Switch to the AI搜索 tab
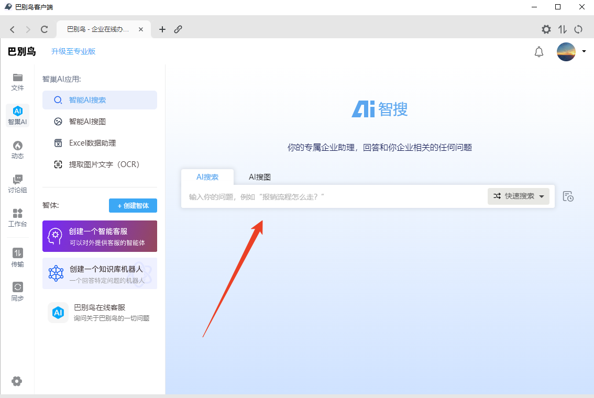 (x=207, y=177)
